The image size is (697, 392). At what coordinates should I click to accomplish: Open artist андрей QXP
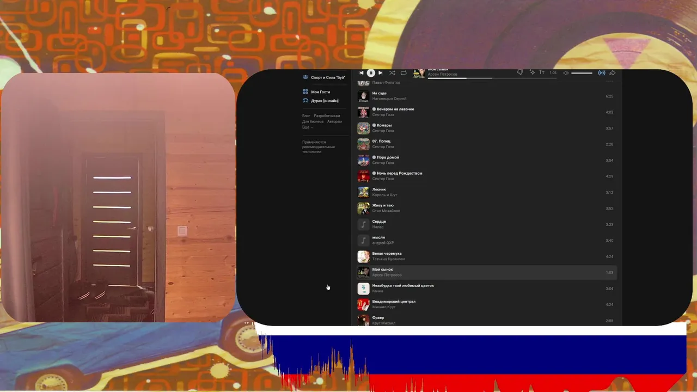tap(383, 243)
